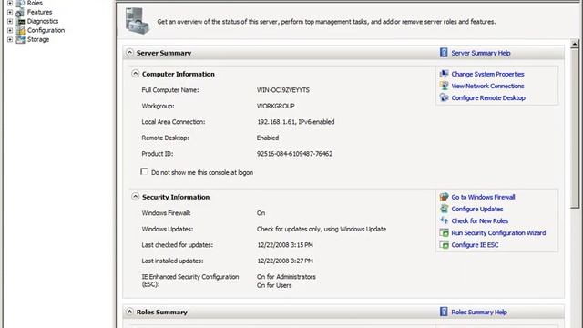Click the server overview icon at top
This screenshot has height=328, width=583.
point(138,21)
